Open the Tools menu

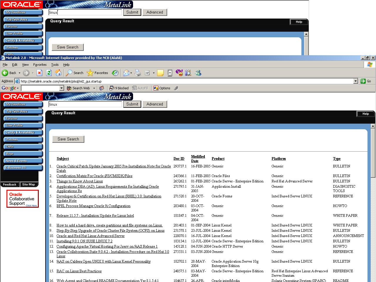[55, 65]
